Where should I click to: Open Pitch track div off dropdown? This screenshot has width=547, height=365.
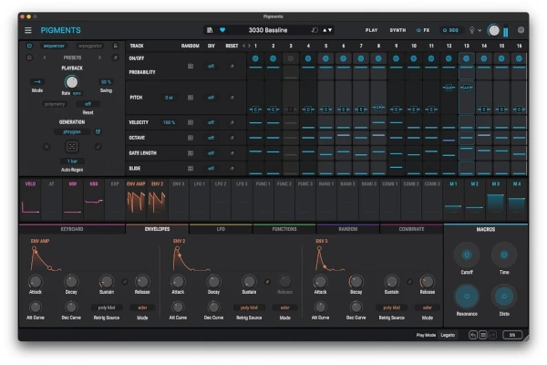(x=212, y=98)
